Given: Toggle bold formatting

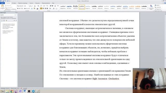Looking at the screenshot, I should coord(18,9).
